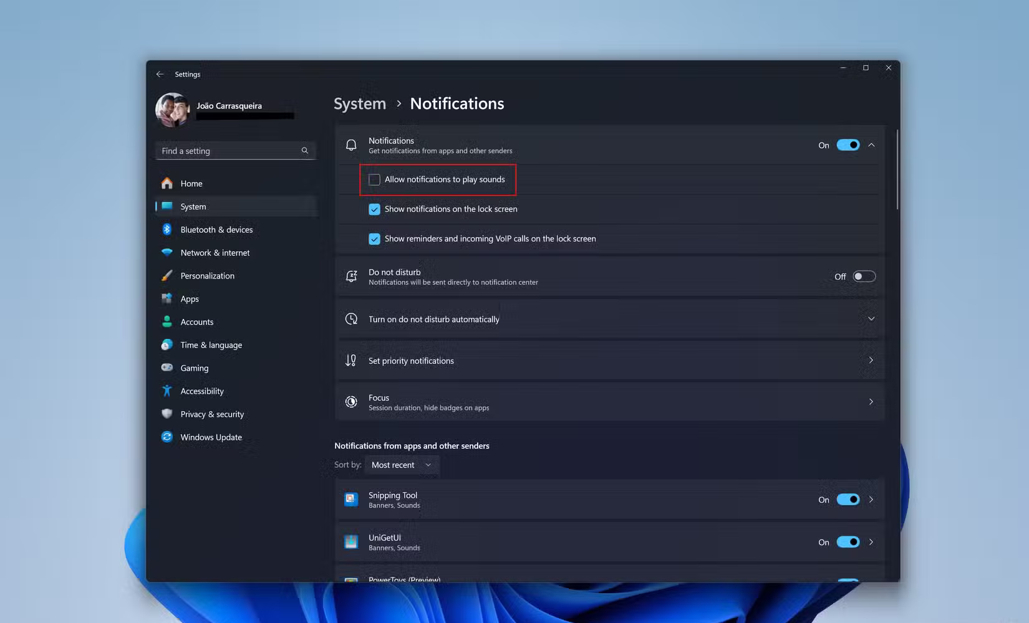This screenshot has height=623, width=1029.
Task: Click the Windows Update sidebar icon
Action: (x=167, y=437)
